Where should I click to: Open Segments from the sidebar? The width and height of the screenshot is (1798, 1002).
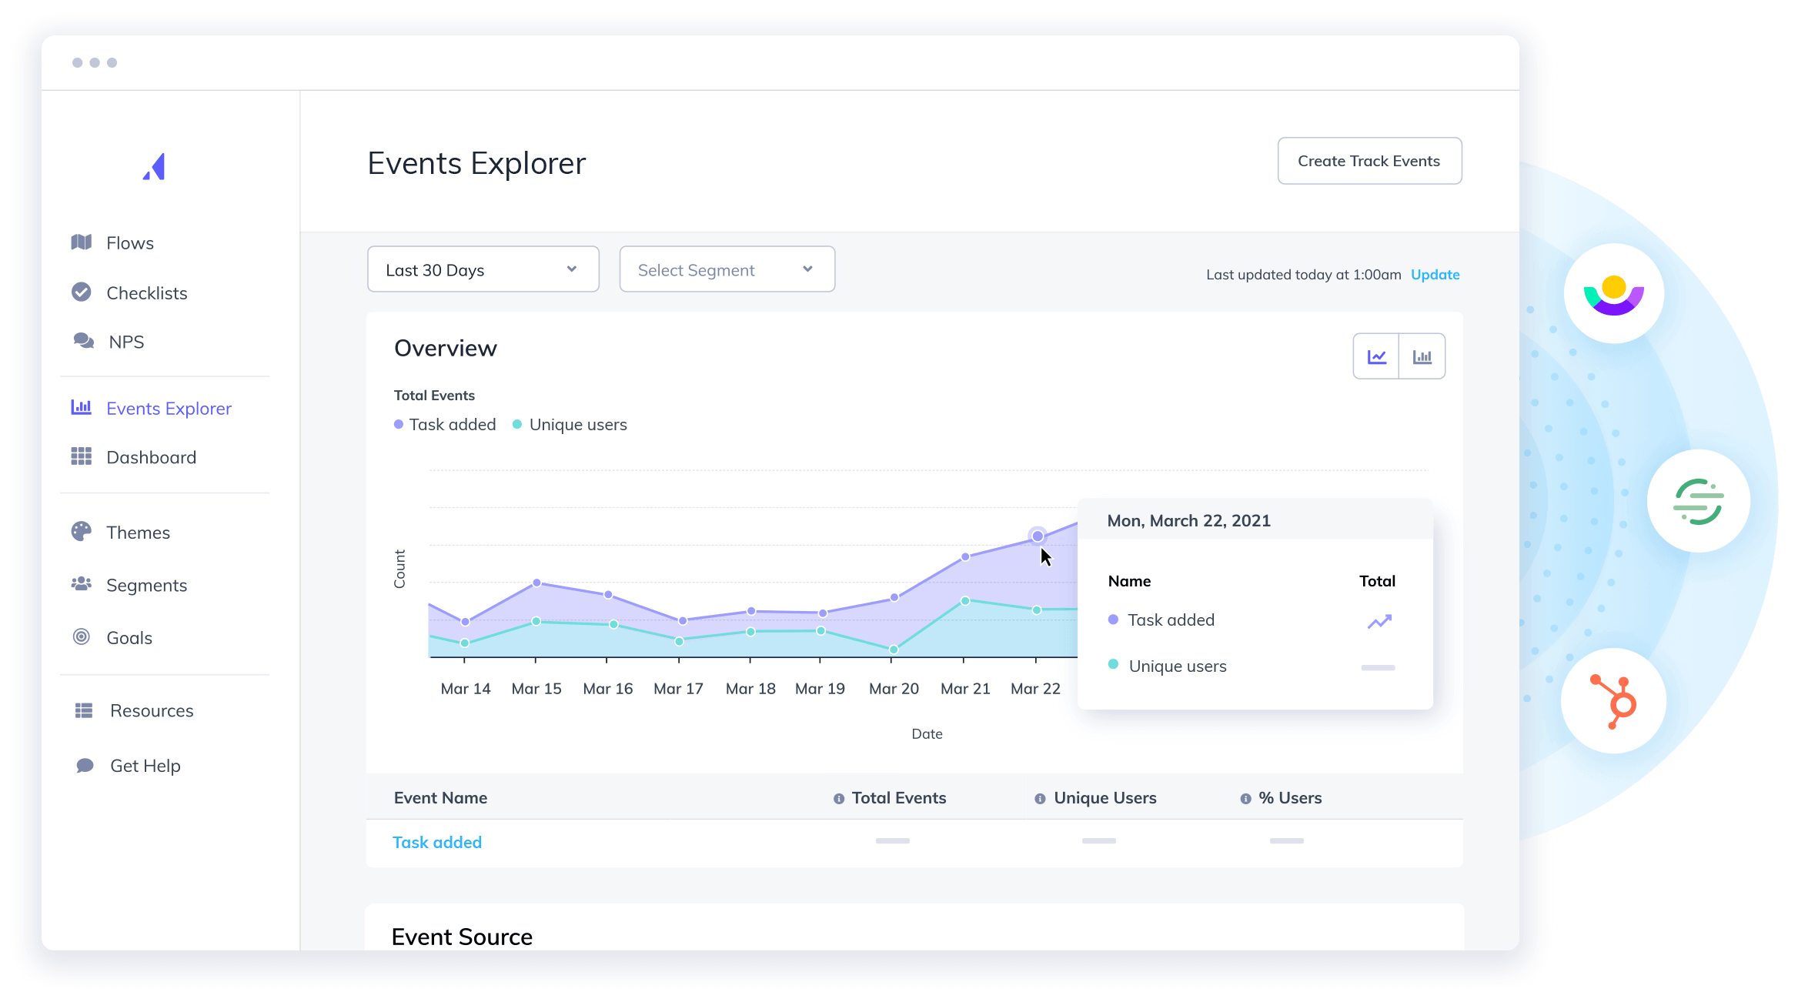pyautogui.click(x=146, y=585)
